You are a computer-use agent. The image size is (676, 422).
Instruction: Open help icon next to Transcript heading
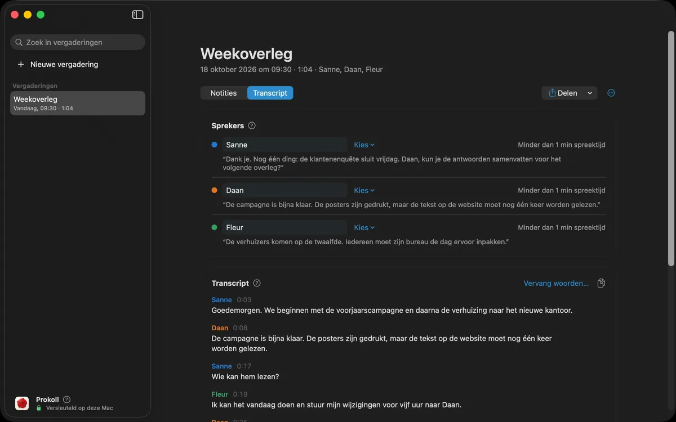(x=257, y=283)
